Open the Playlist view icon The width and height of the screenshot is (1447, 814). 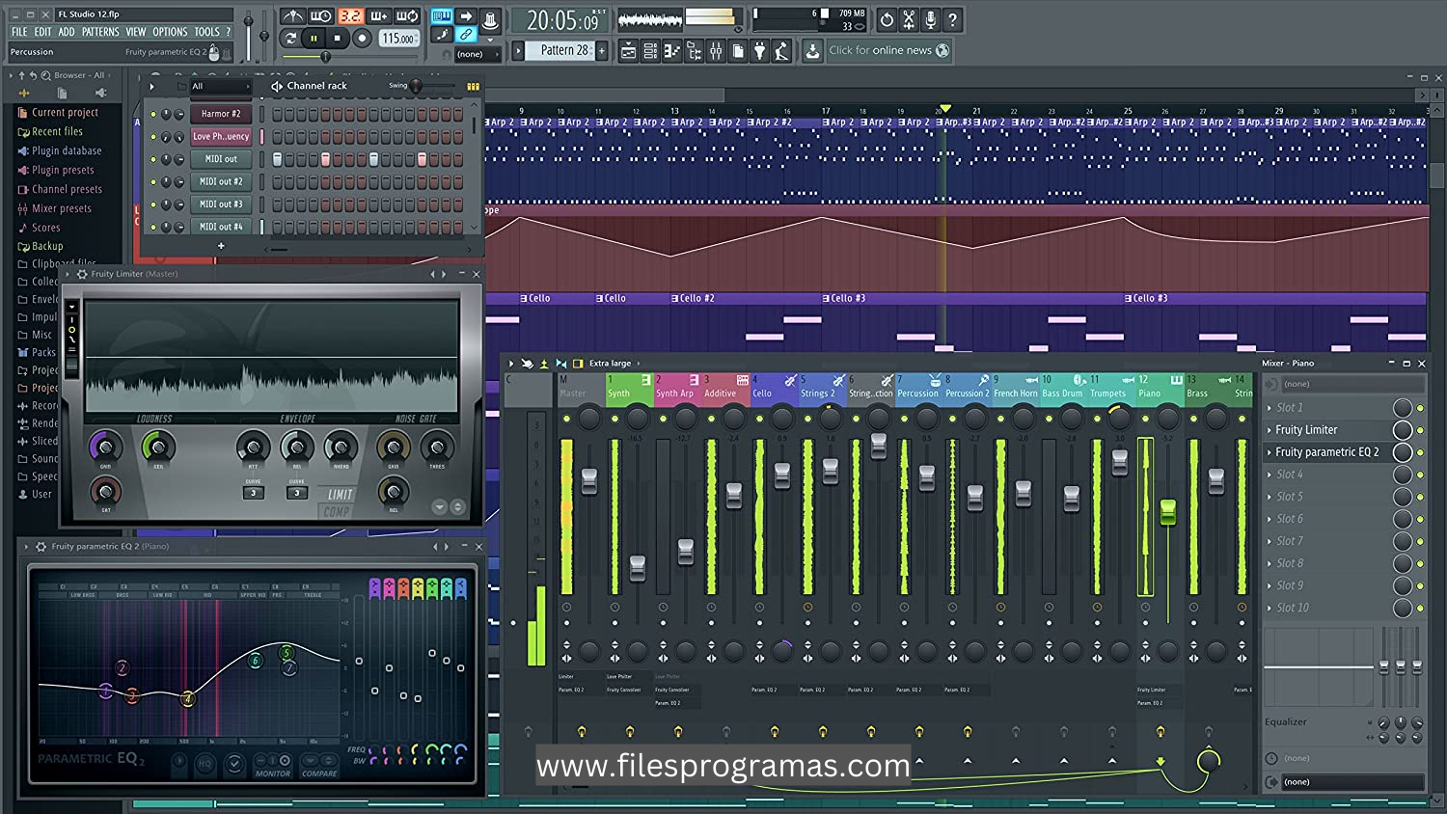[x=628, y=51]
